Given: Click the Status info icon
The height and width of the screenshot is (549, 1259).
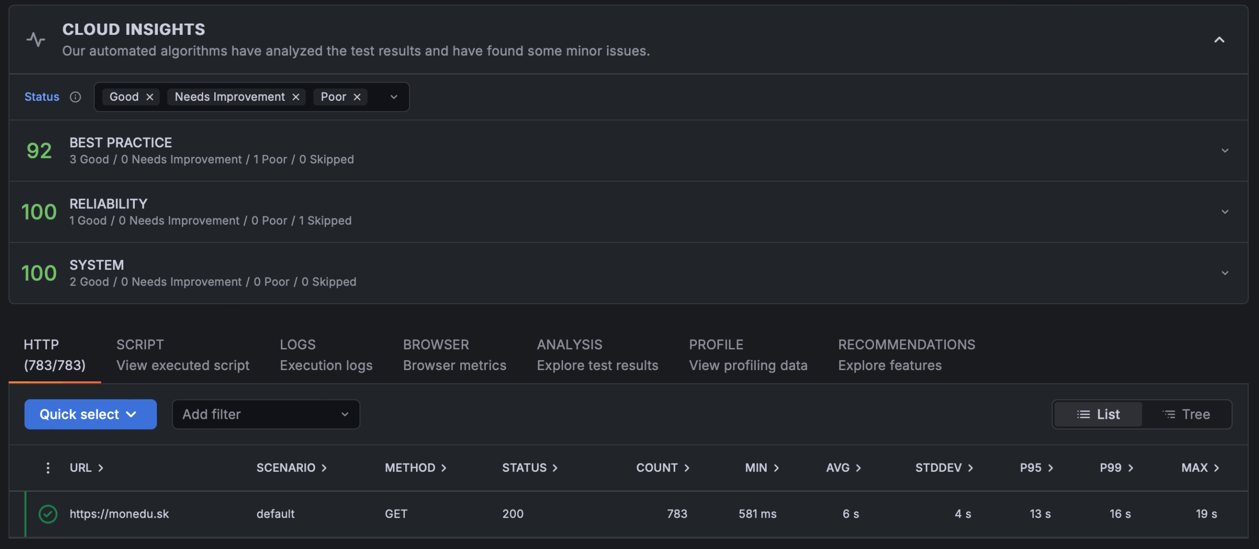Looking at the screenshot, I should tap(75, 97).
